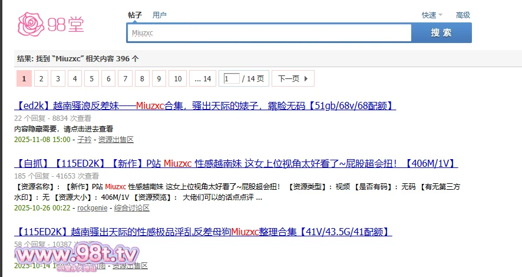Click the search box containing Miuzxc
522x277 pixels.
pos(269,33)
